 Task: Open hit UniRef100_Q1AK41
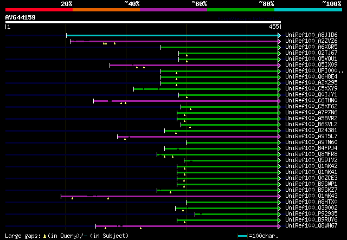[311, 172]
